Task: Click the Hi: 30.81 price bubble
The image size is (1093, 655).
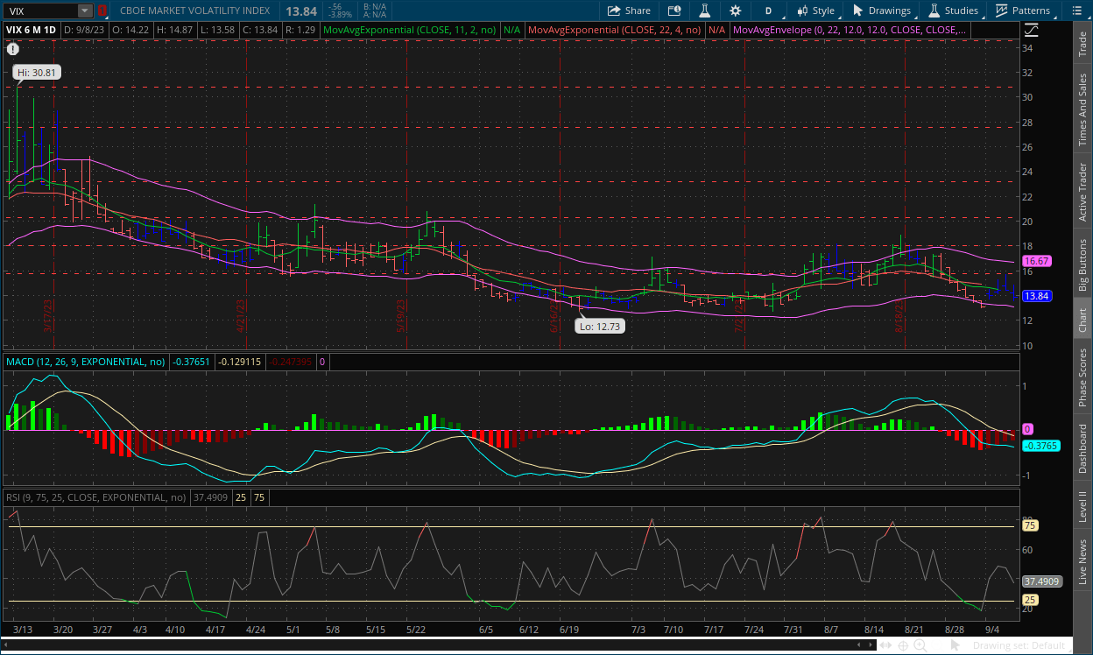Action: (37, 74)
